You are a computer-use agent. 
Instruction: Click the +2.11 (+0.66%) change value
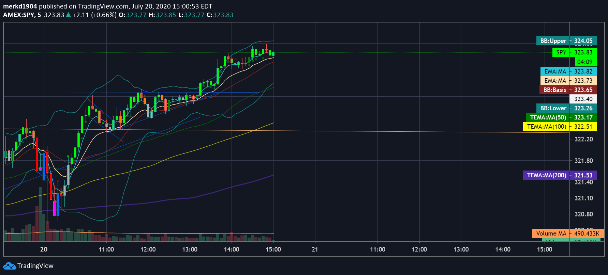click(x=95, y=15)
